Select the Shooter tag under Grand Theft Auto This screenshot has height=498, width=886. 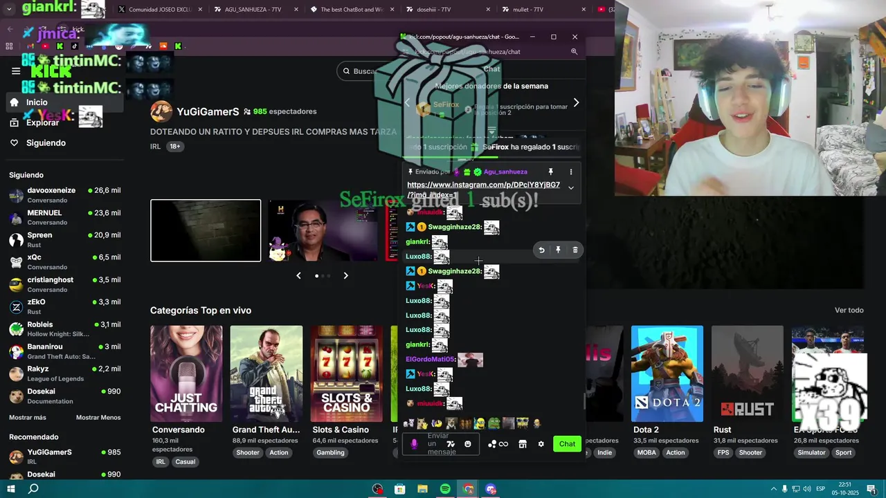(247, 453)
